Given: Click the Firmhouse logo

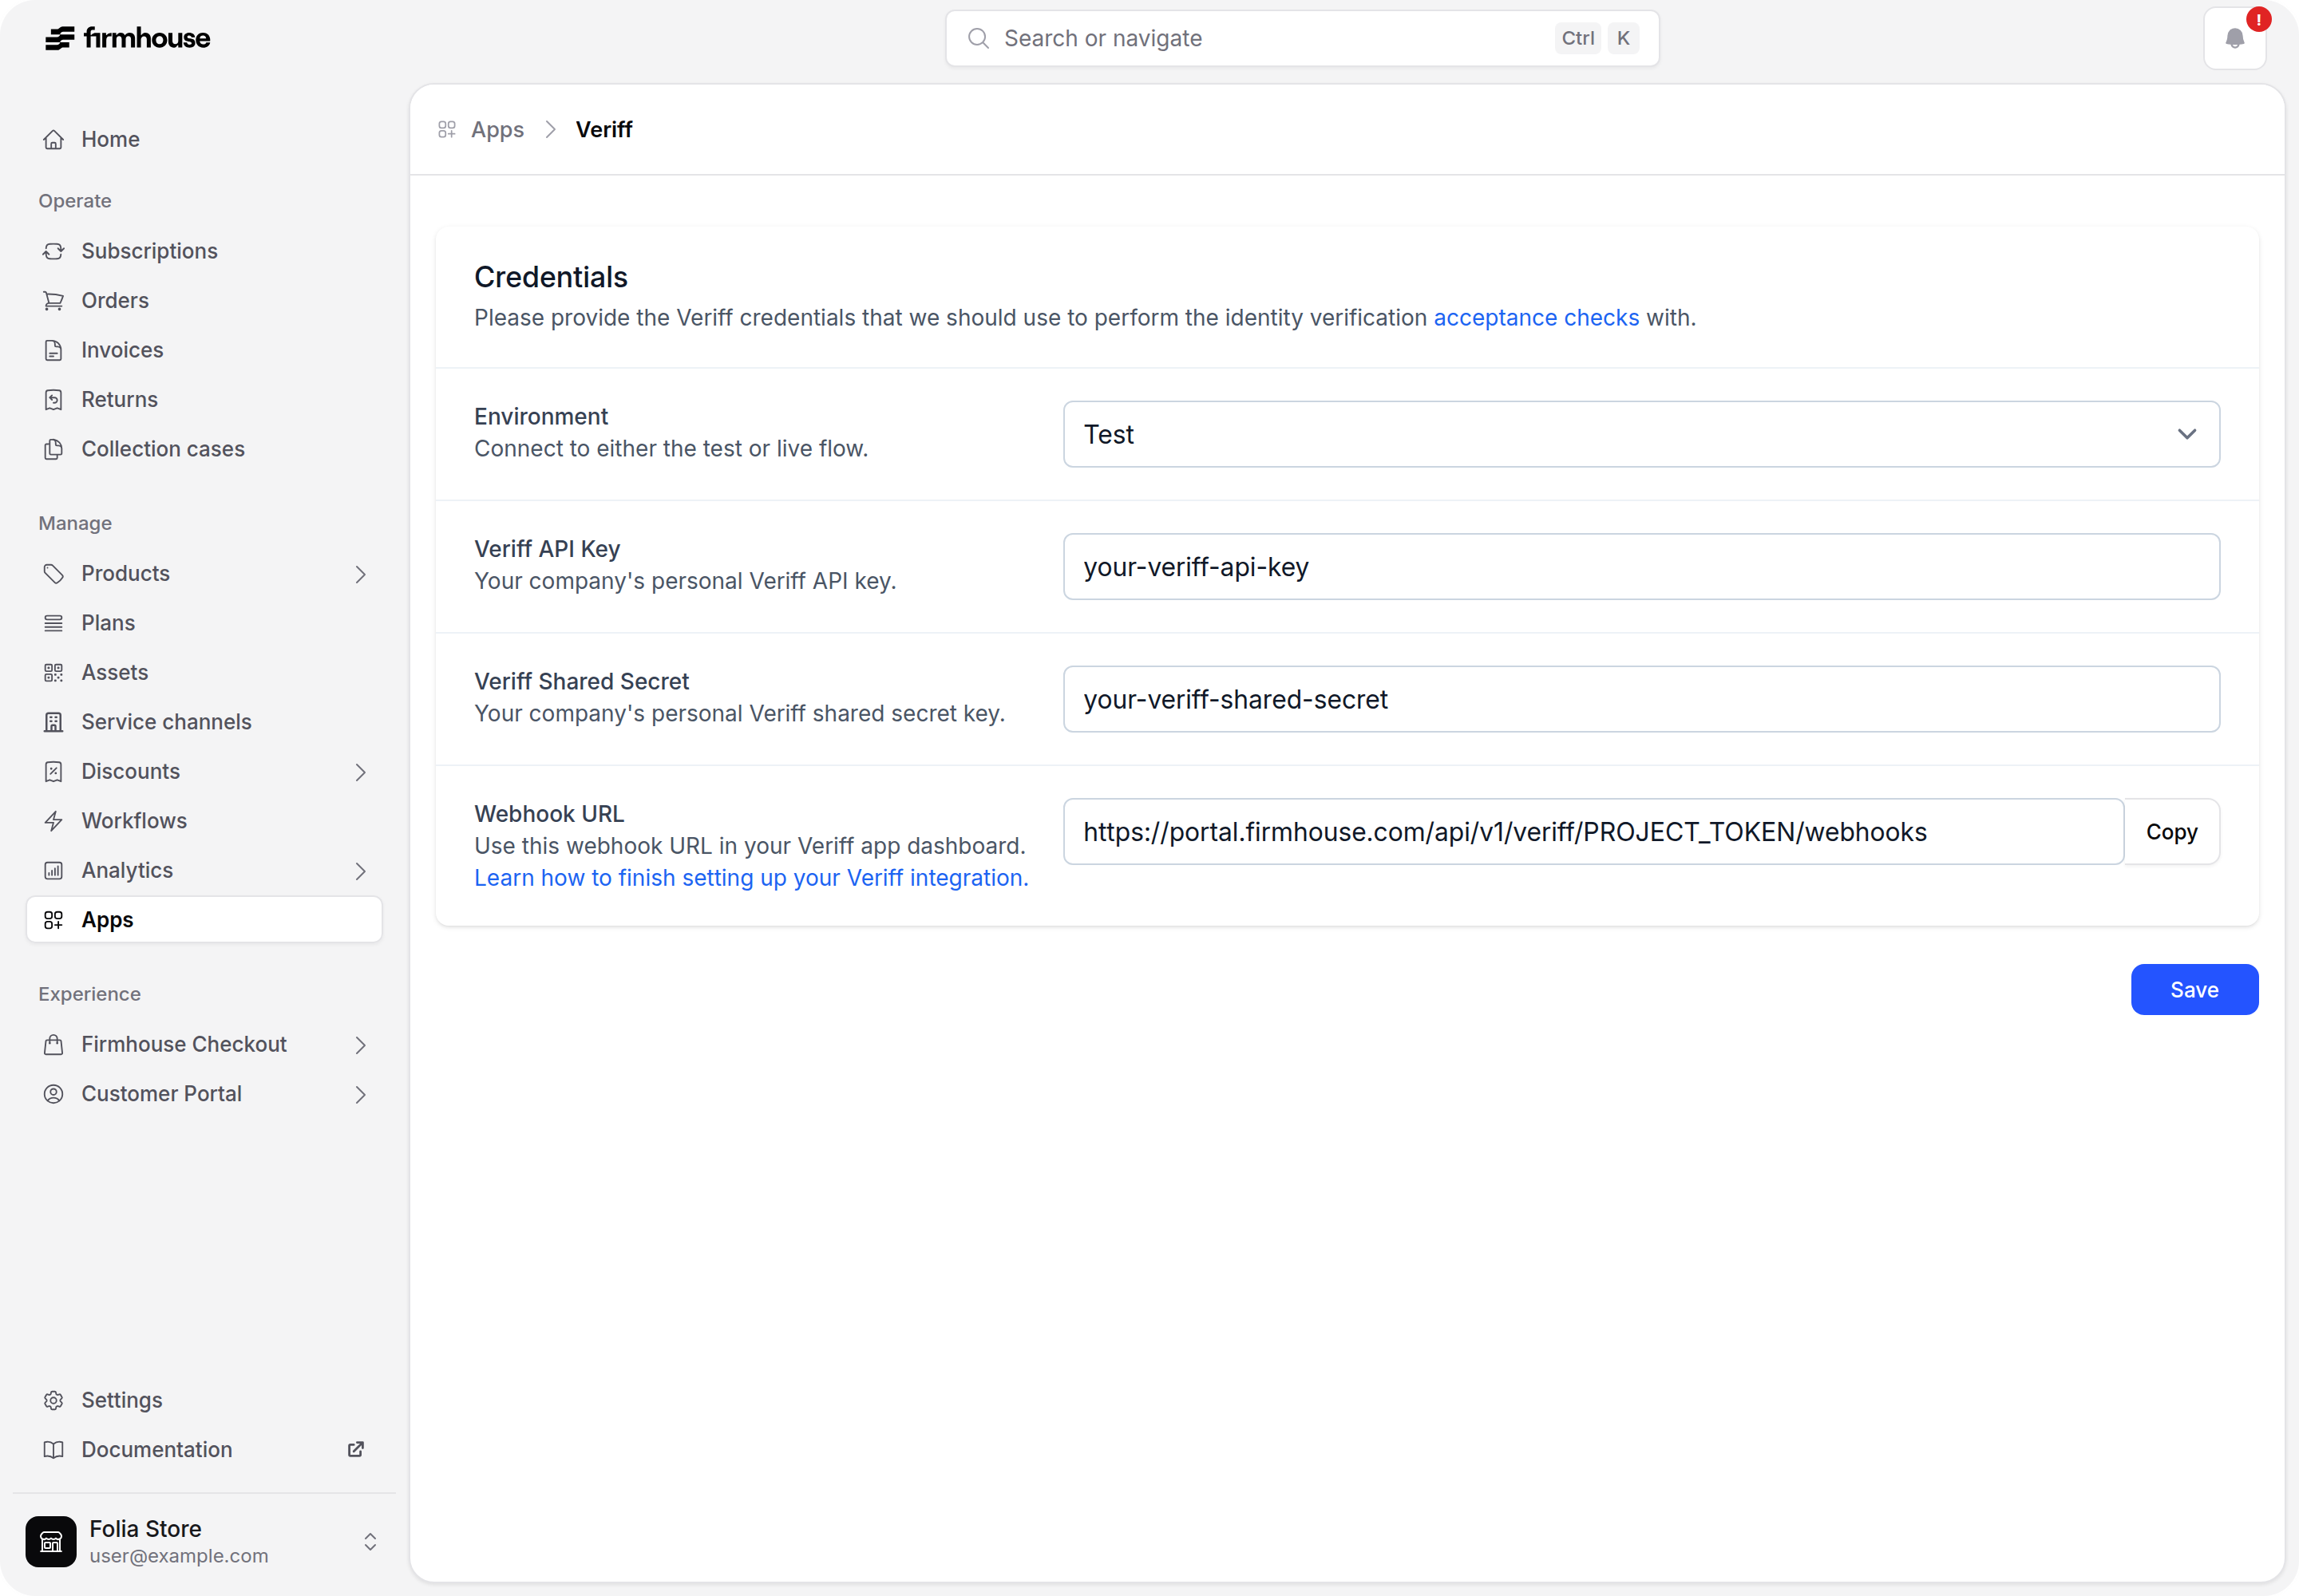Looking at the screenshot, I should tap(127, 38).
